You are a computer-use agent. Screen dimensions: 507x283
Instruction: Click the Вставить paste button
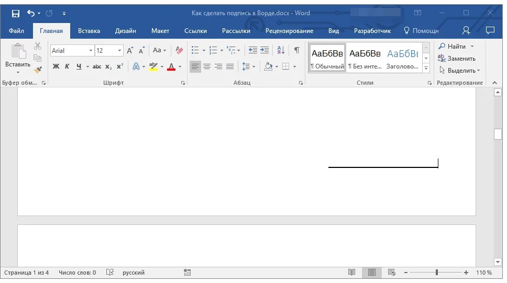[x=18, y=58]
